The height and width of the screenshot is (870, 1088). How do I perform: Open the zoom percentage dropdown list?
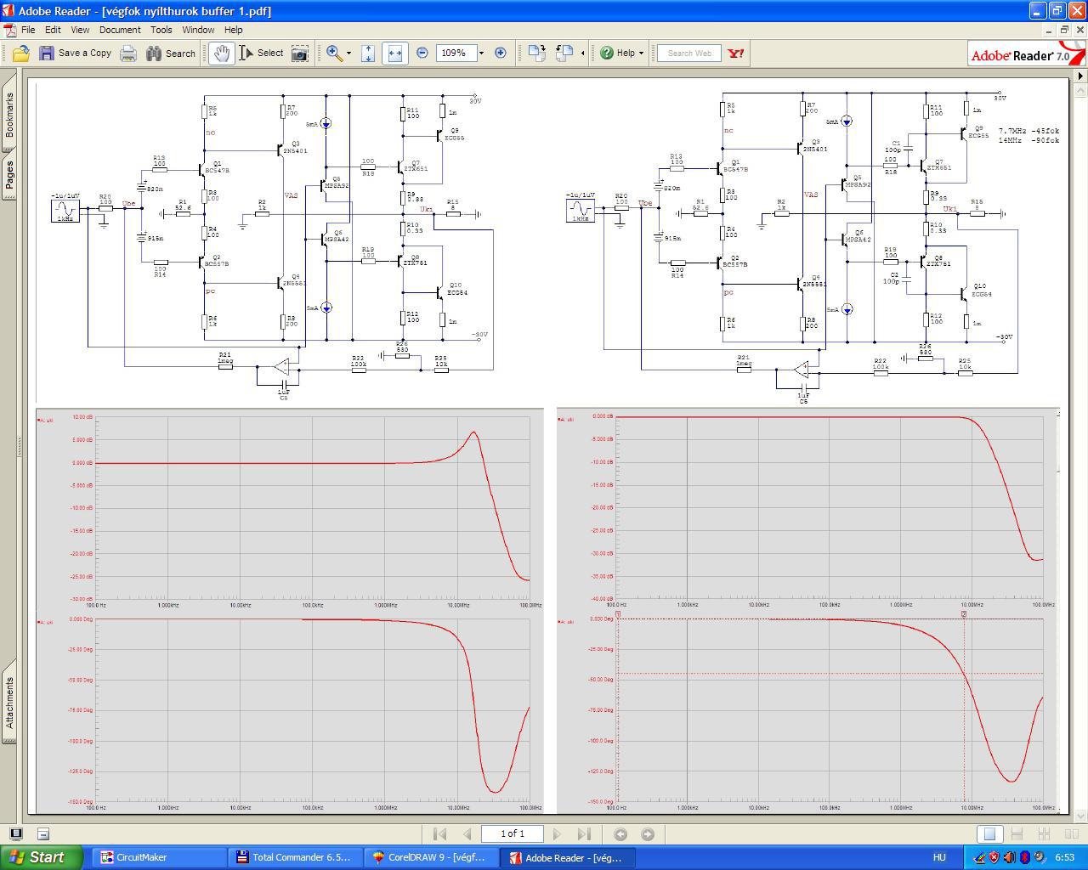click(x=481, y=53)
